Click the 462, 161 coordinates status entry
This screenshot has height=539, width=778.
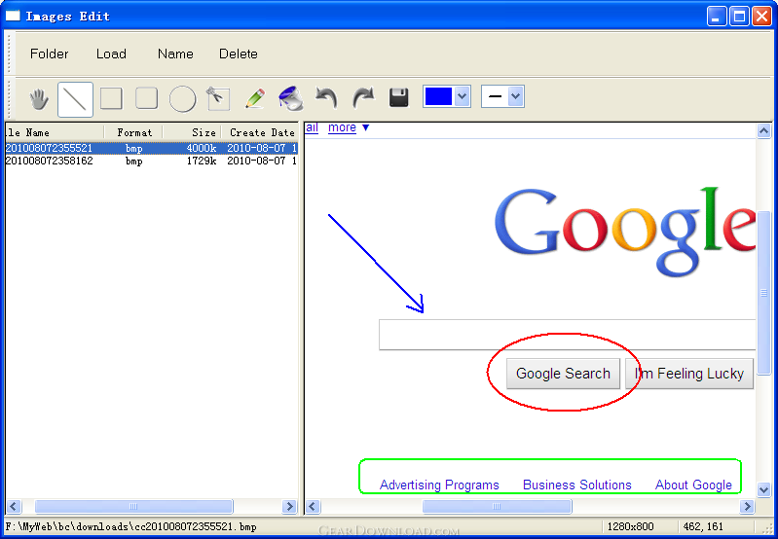click(x=703, y=526)
